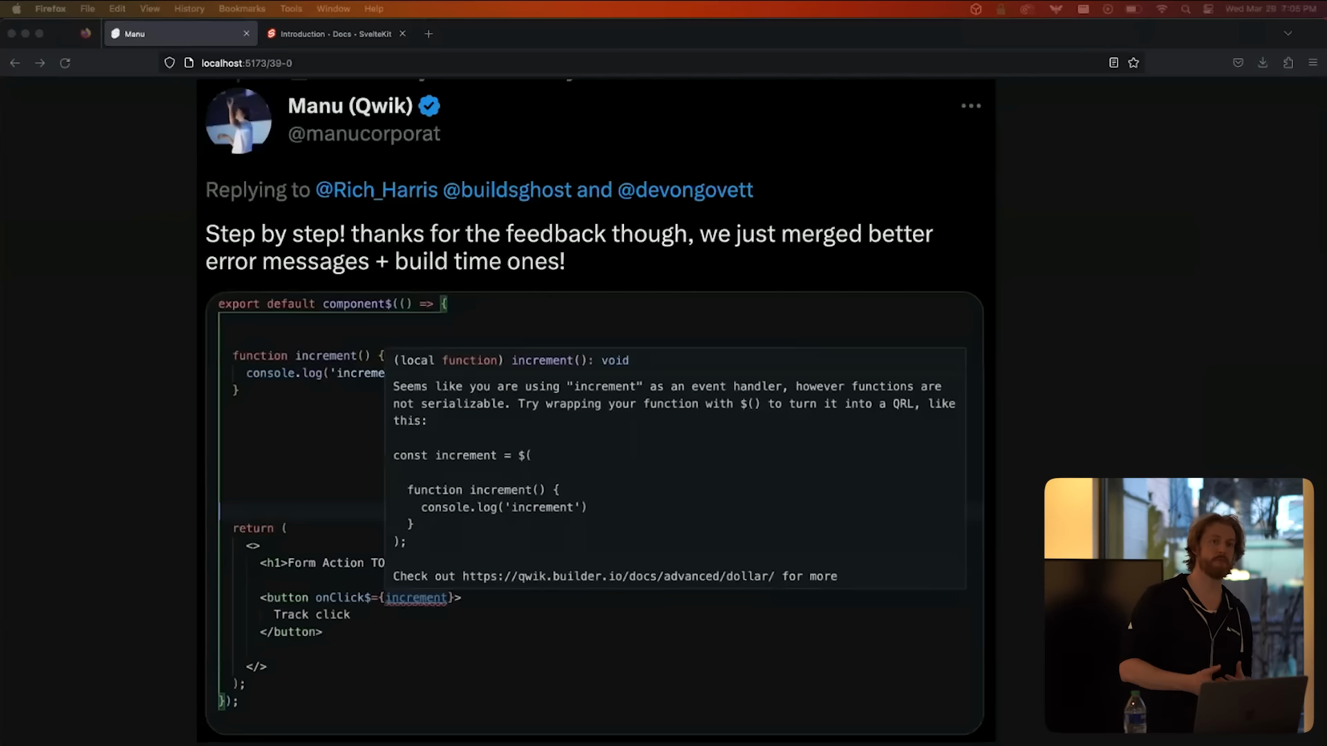Click the blue verified badge

429,106
